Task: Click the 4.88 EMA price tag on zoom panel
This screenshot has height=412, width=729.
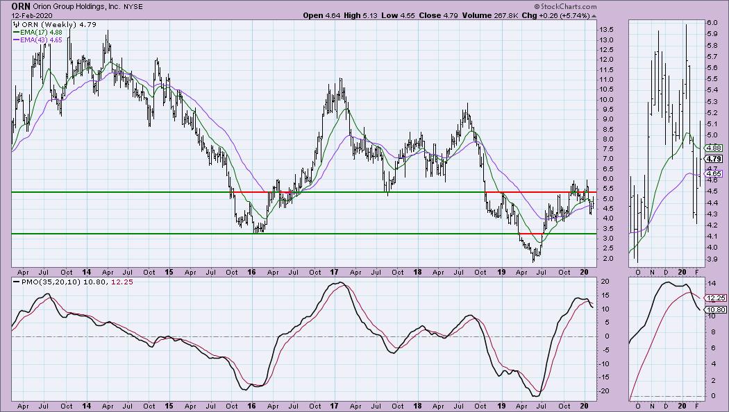Action: tap(714, 148)
